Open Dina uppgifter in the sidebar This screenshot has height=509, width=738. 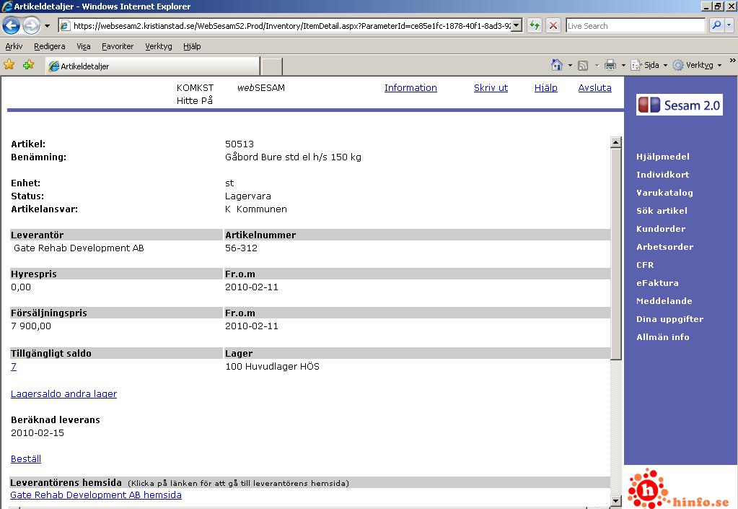[x=669, y=319]
